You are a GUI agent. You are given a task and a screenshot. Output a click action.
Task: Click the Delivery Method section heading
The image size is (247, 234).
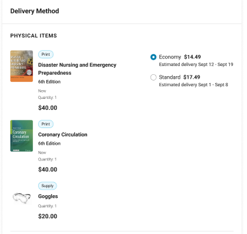(x=35, y=11)
